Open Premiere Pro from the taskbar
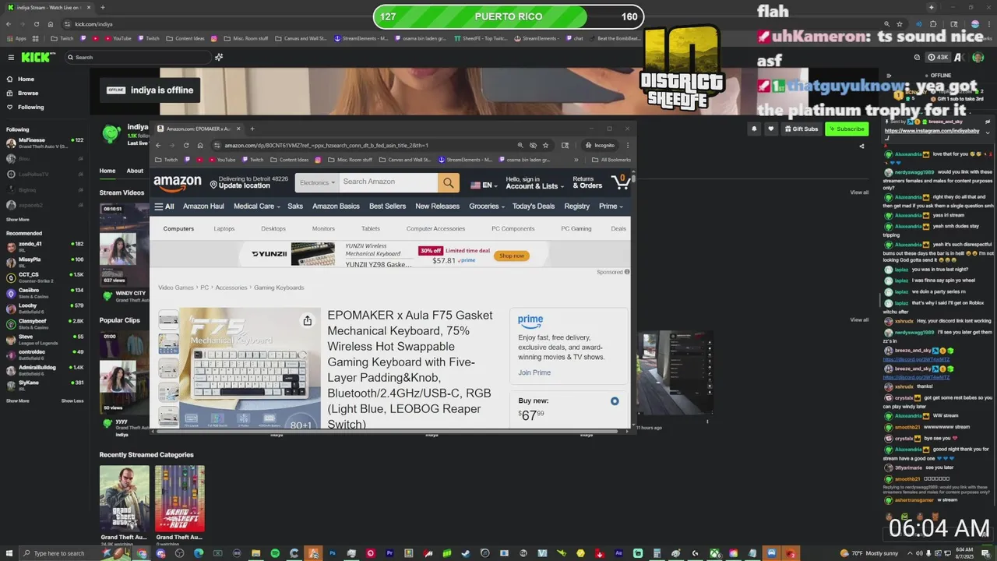This screenshot has height=561, width=997. [390, 553]
